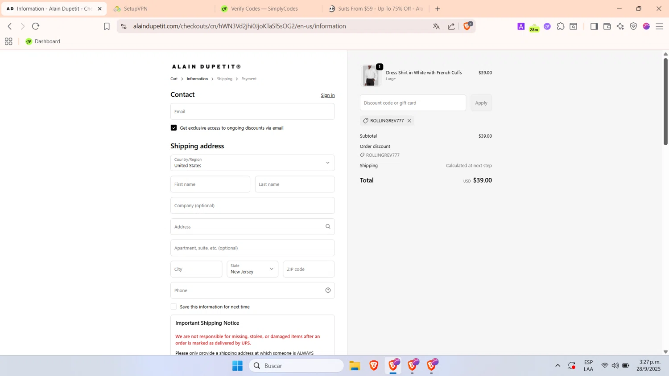Remove the ROLLINGREV777 discount code
Screen dimensions: 669x376
(x=409, y=121)
